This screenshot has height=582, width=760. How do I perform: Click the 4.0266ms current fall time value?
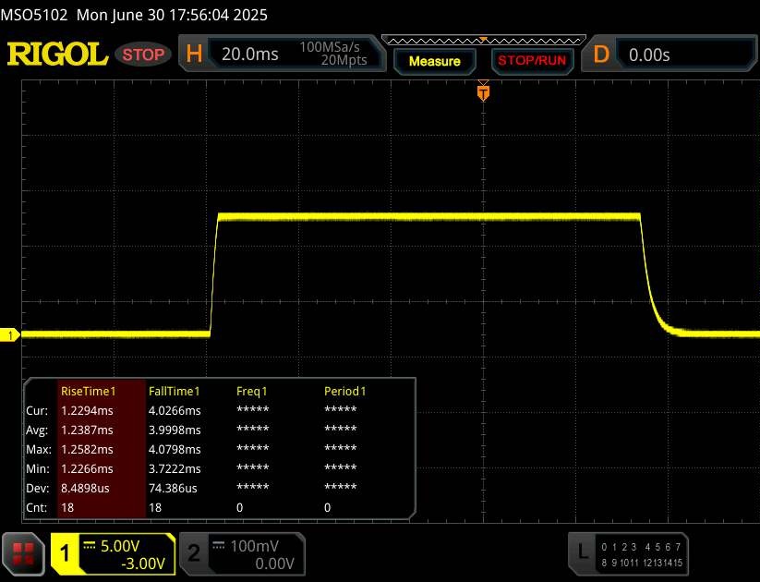coord(175,410)
